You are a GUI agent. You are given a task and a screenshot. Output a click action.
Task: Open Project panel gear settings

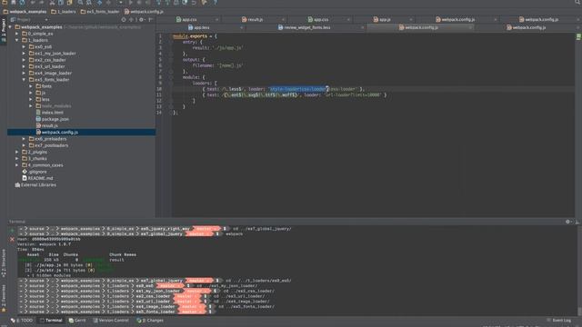(x=142, y=20)
